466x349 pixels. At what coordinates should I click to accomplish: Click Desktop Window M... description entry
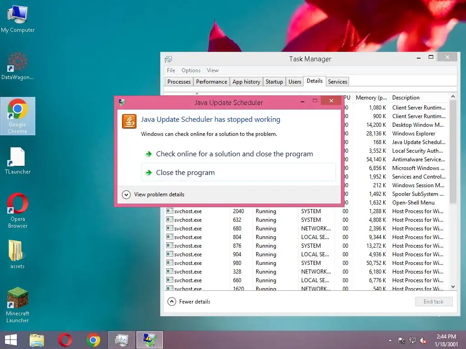click(418, 125)
